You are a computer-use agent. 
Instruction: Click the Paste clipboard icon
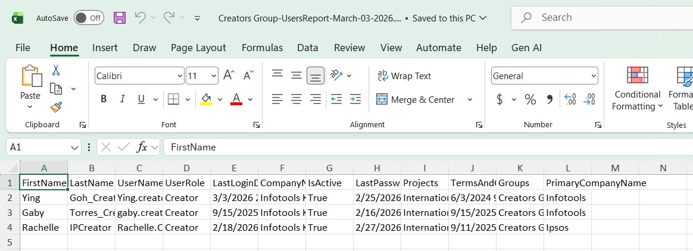point(30,76)
